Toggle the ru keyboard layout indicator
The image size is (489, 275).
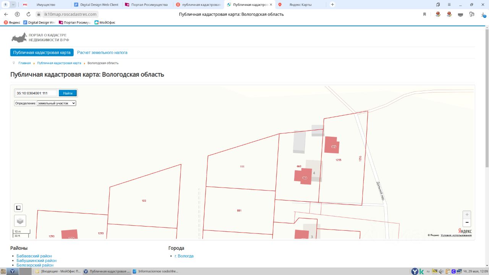click(428, 272)
